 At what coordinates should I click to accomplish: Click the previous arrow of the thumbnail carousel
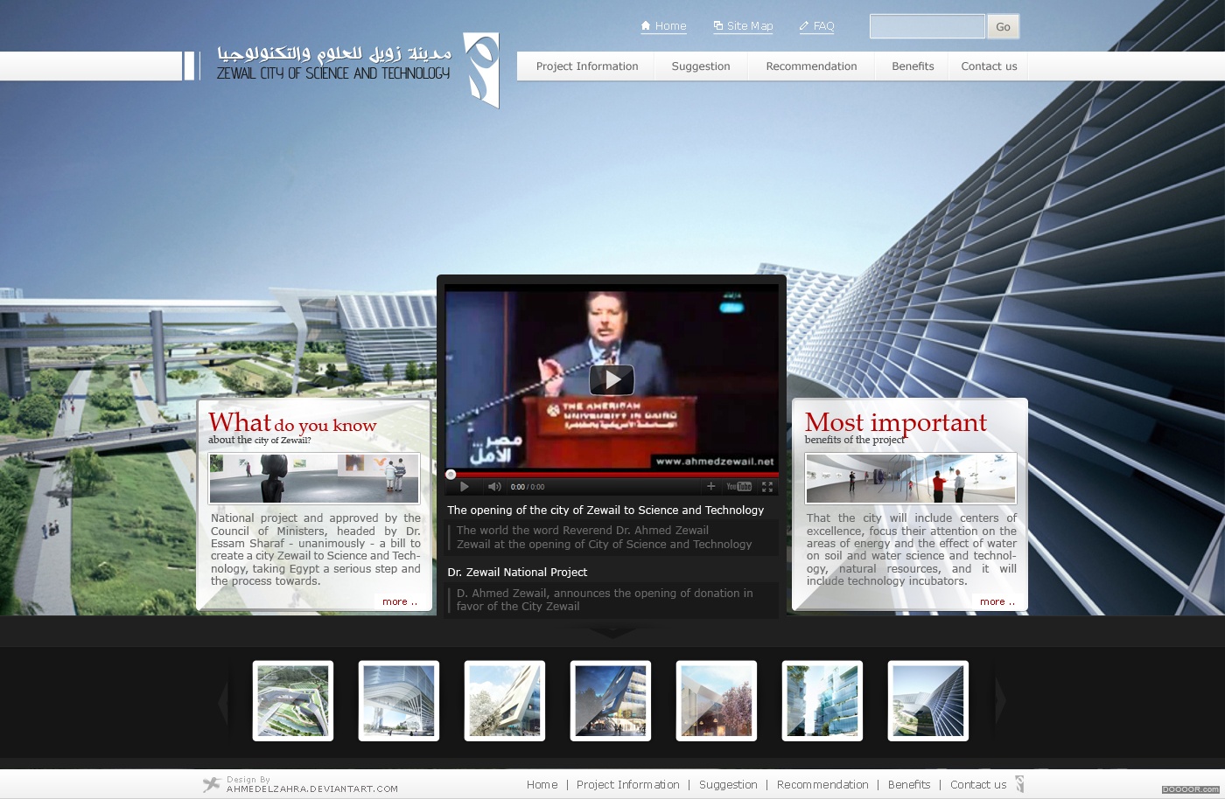(x=222, y=700)
